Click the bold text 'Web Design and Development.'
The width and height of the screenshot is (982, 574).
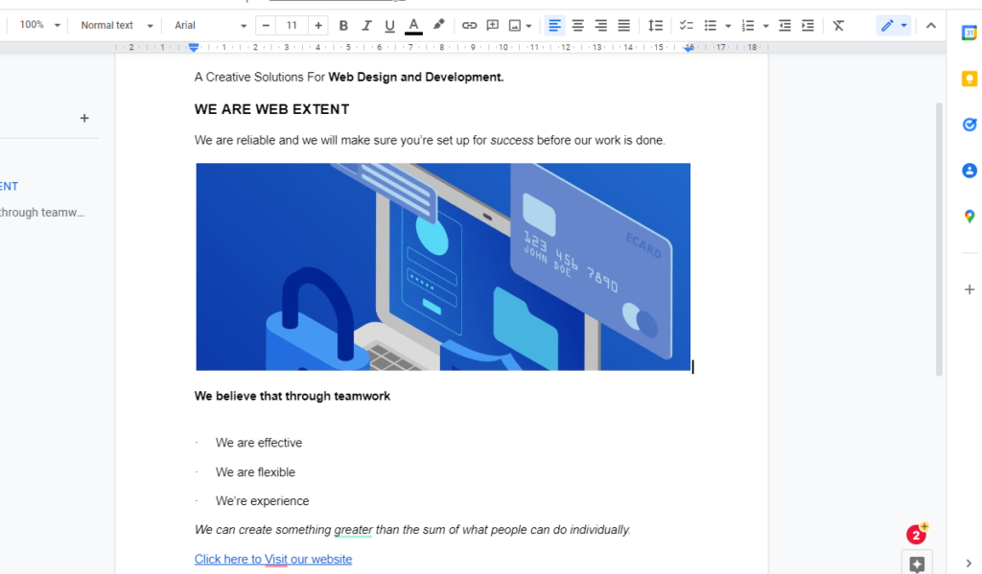416,77
